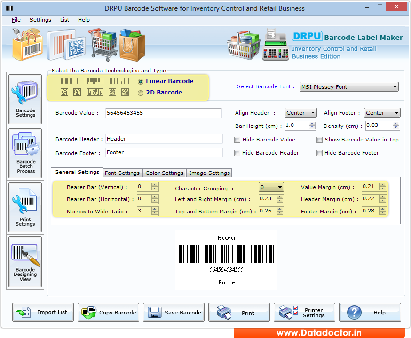Enable Hide Barcode Value

(x=237, y=140)
